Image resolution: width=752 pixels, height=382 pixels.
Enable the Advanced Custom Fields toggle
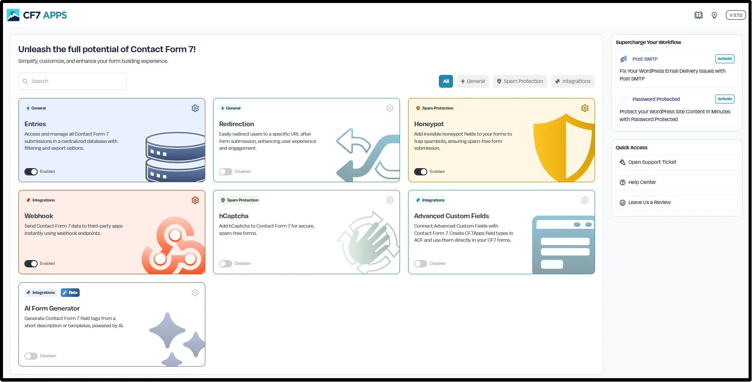point(420,264)
